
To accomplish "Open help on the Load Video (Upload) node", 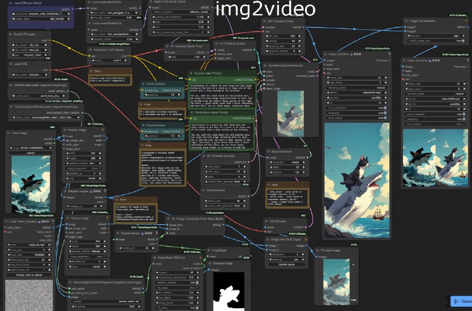I will pos(53,221).
